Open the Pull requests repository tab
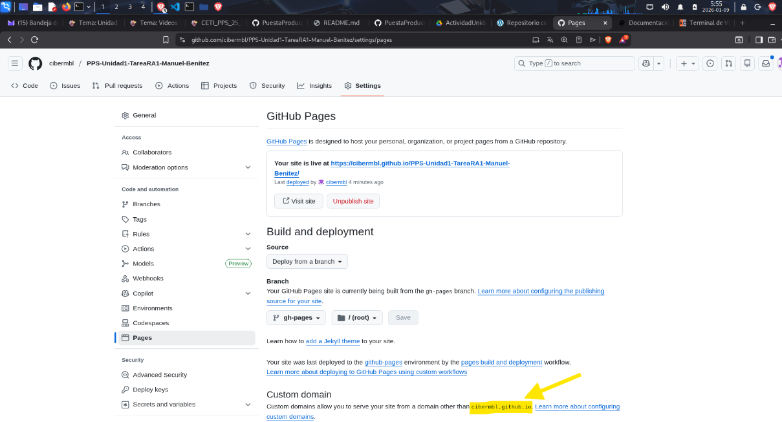The width and height of the screenshot is (782, 422). (x=117, y=85)
